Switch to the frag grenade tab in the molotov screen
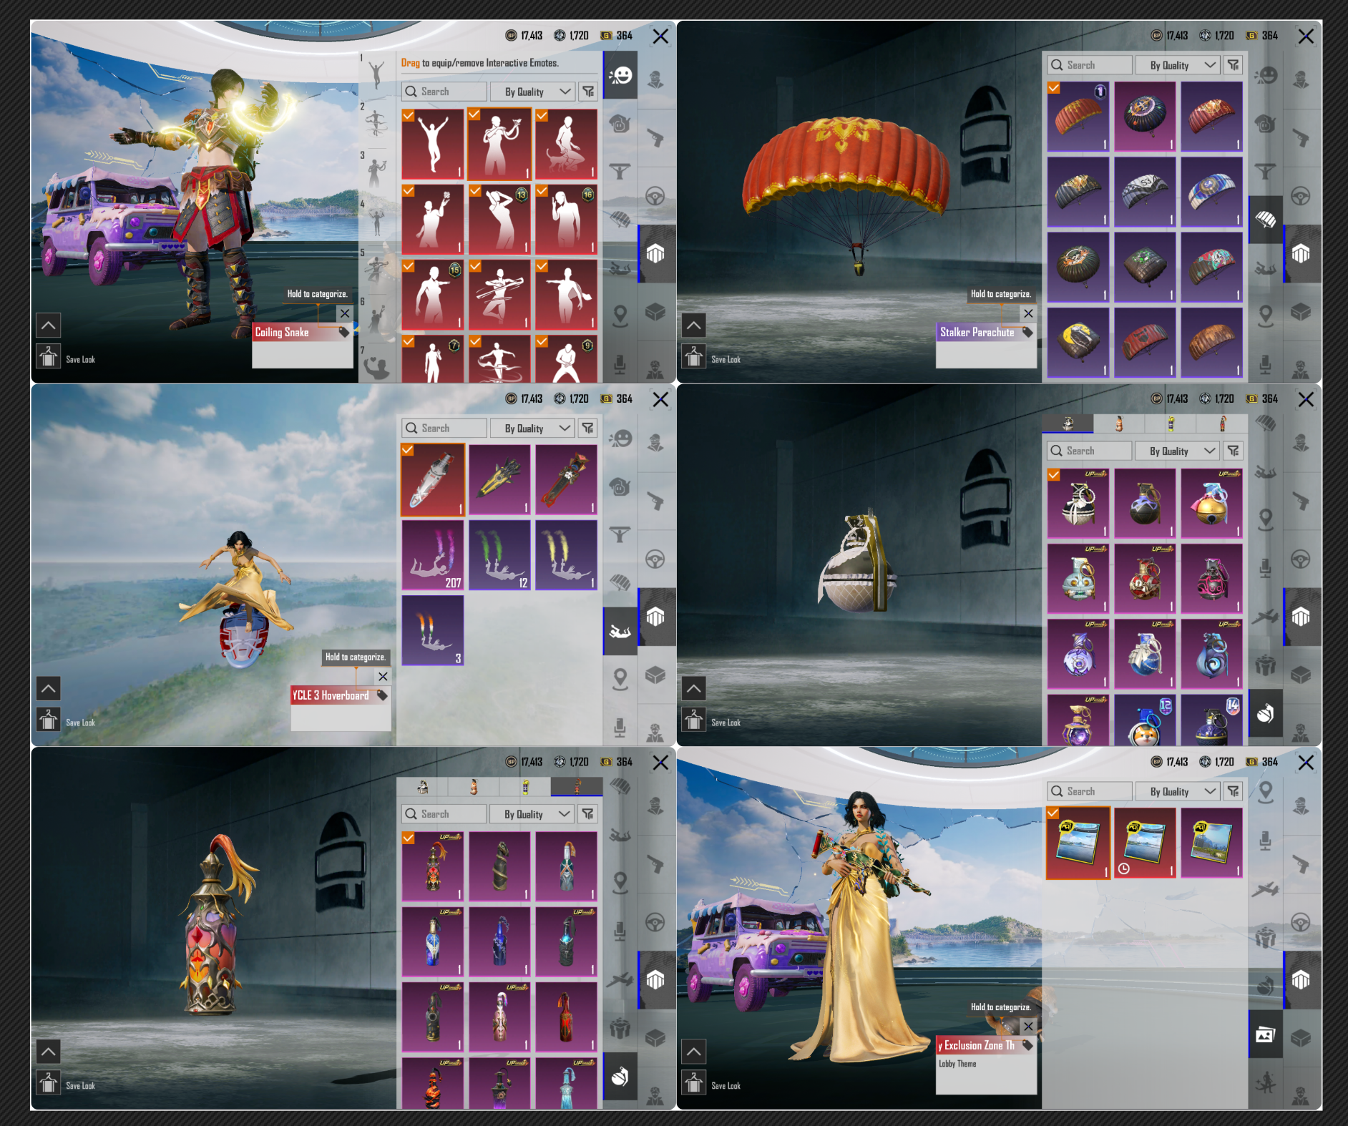The image size is (1348, 1126). pos(422,787)
